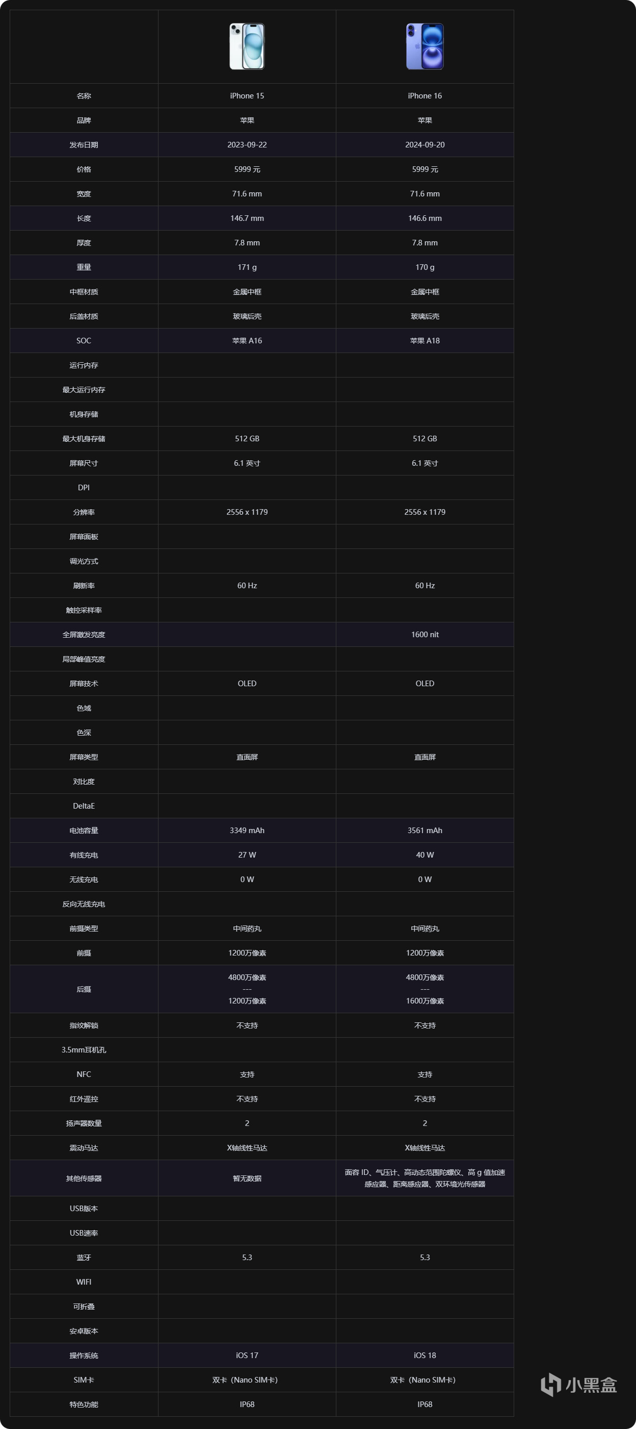Click the 2024-09-20 release date cell
The height and width of the screenshot is (1429, 636).
pyautogui.click(x=425, y=145)
